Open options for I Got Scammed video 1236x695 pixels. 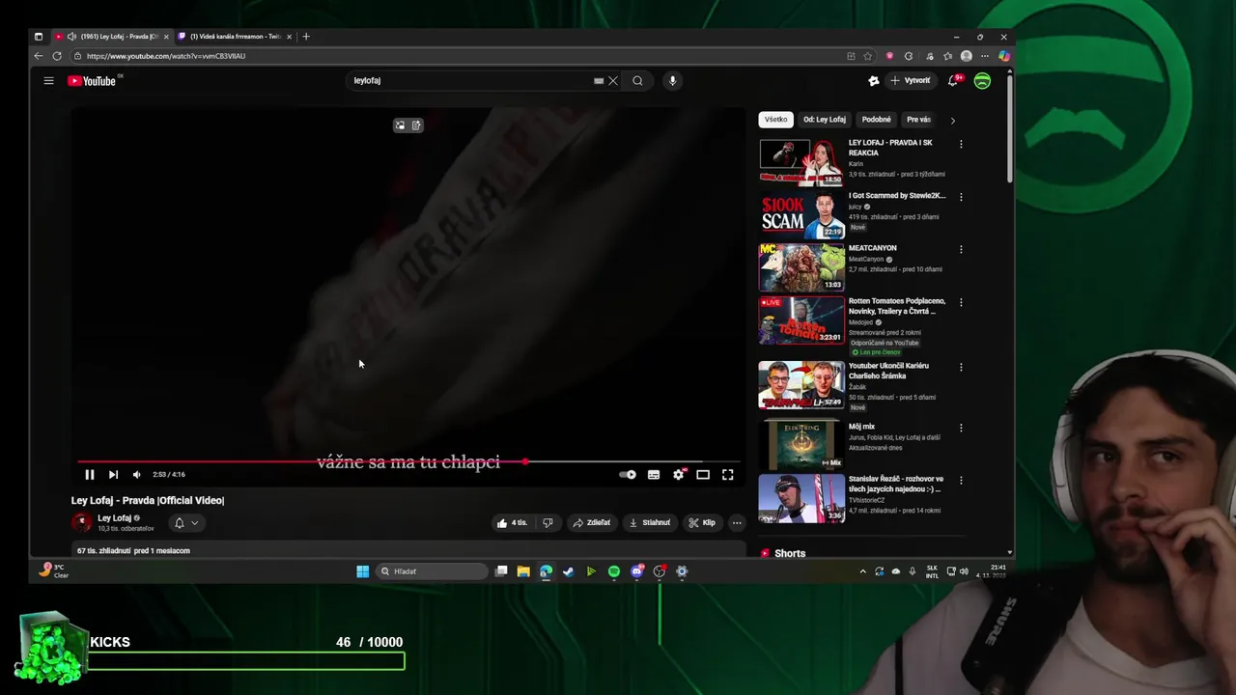pyautogui.click(x=961, y=197)
